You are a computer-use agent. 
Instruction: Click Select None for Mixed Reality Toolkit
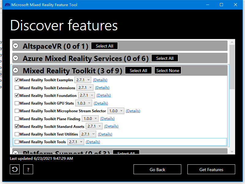click(168, 71)
